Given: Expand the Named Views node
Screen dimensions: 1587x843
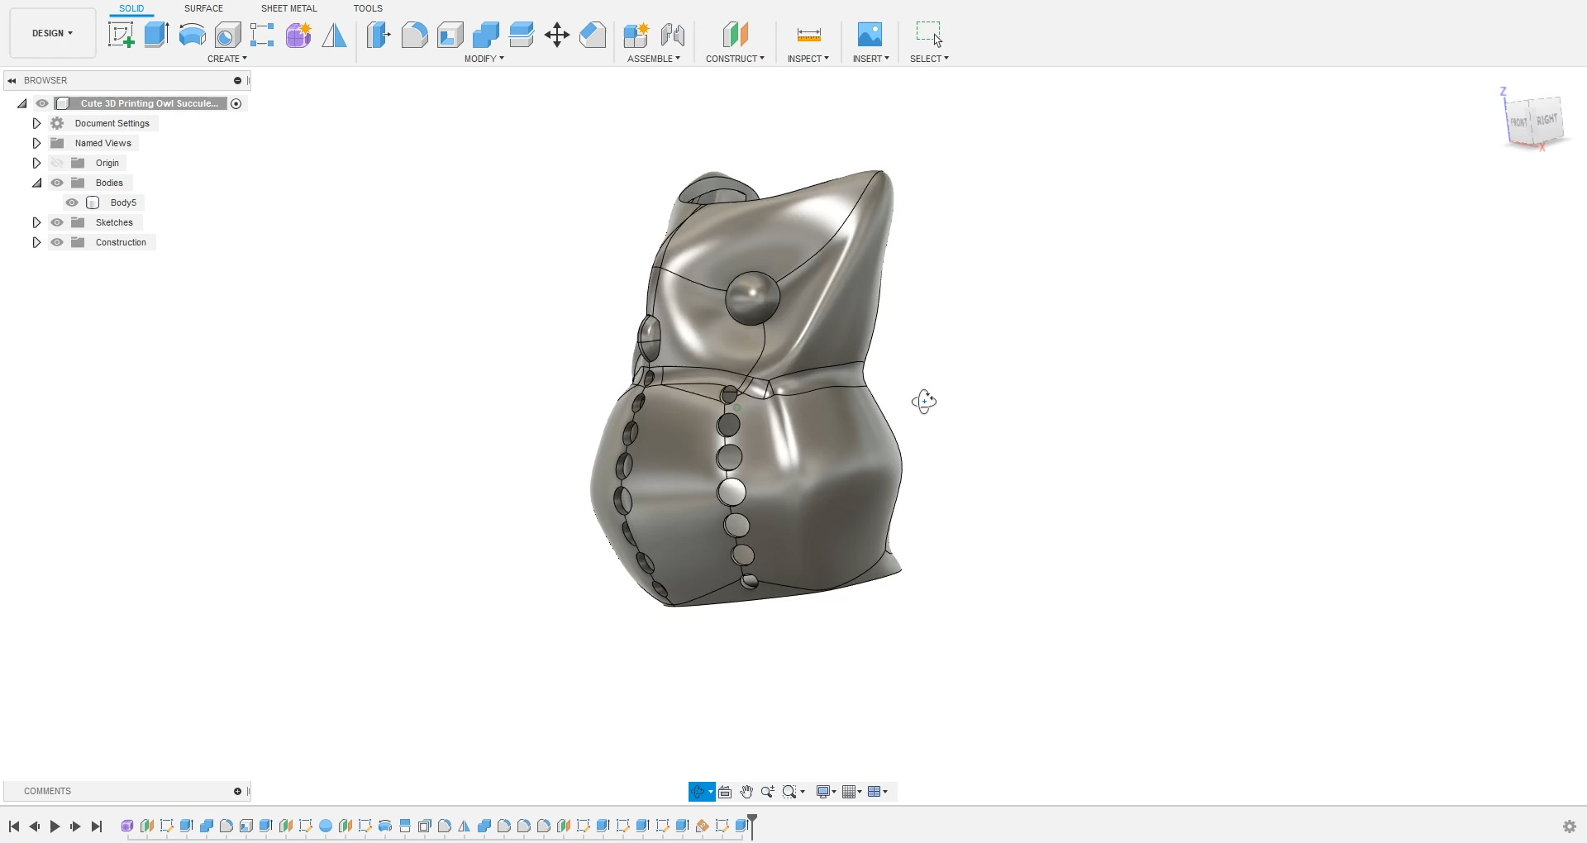Looking at the screenshot, I should pos(36,143).
